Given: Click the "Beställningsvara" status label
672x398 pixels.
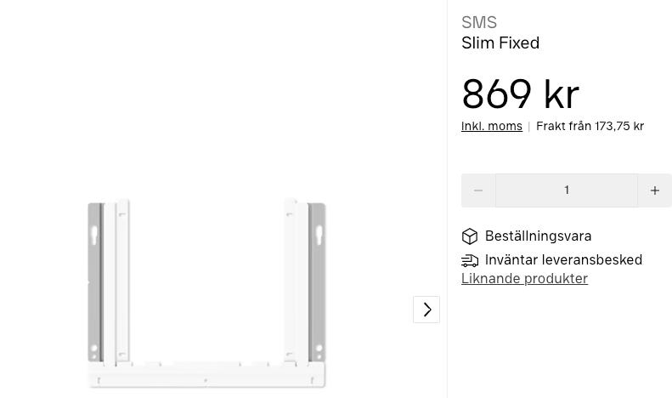Looking at the screenshot, I should click(538, 236).
